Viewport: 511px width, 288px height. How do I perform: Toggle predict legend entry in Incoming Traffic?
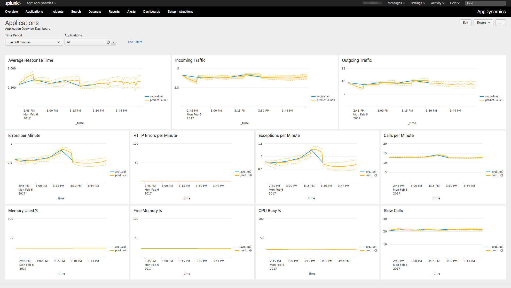(326, 100)
